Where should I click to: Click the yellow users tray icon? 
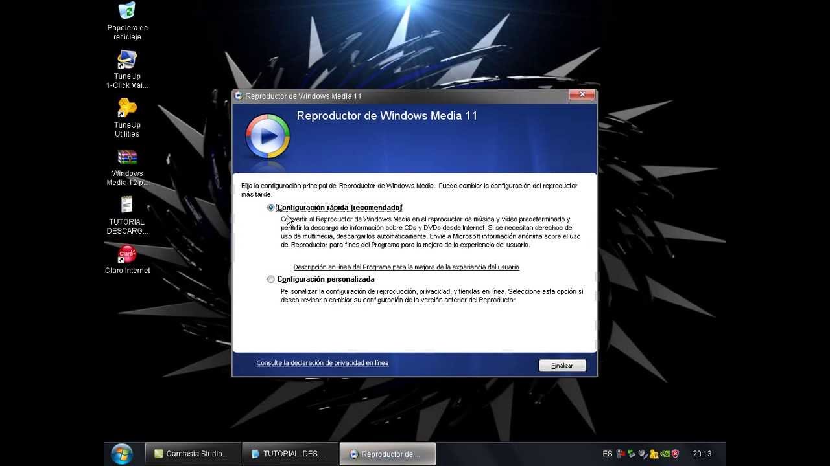(654, 454)
